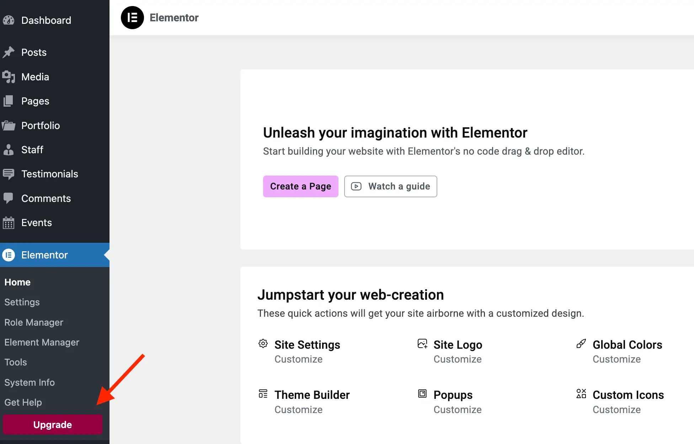Click the Site Logo image icon
This screenshot has width=694, height=444.
422,344
